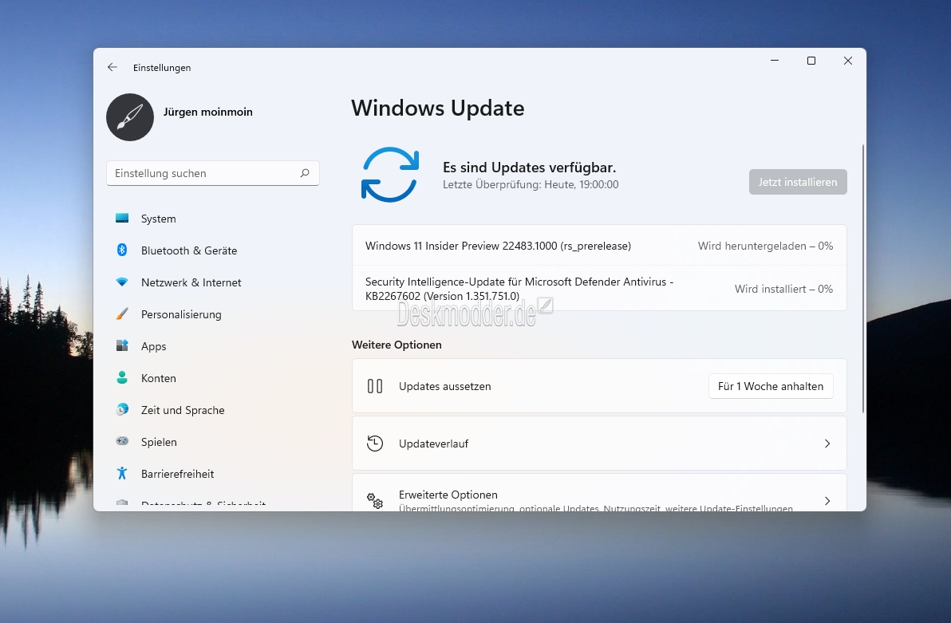Open the Updateverlauf entry

point(599,444)
